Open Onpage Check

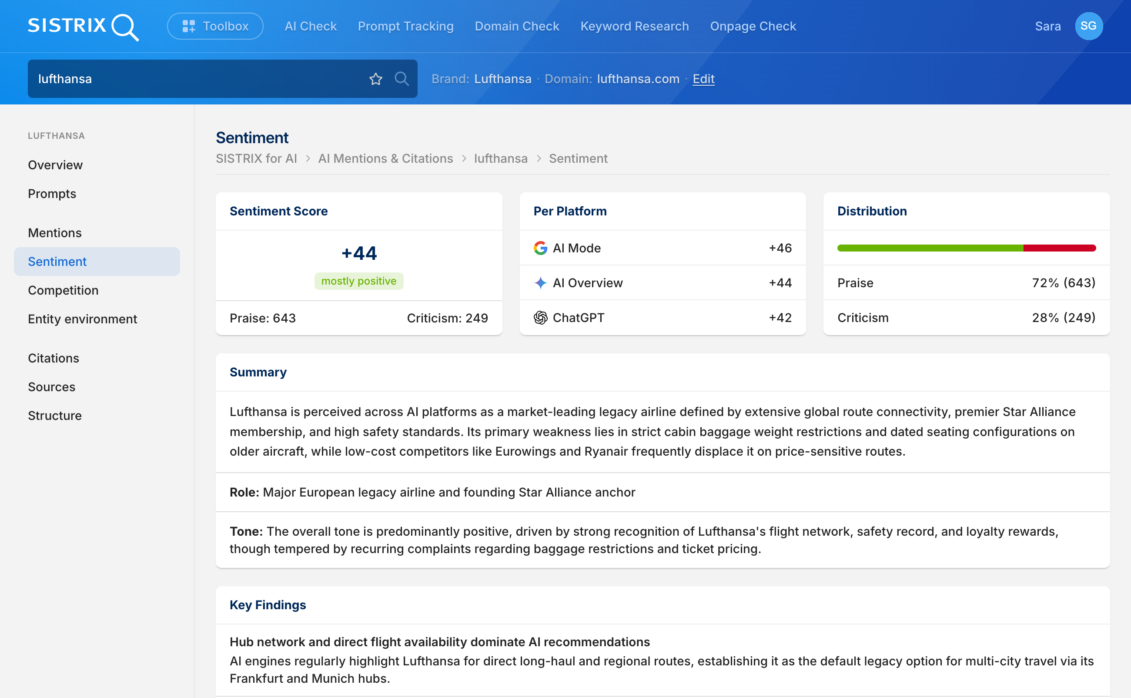pos(753,26)
